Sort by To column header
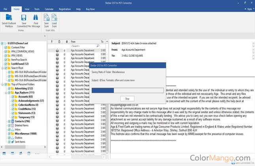 click(x=102, y=42)
